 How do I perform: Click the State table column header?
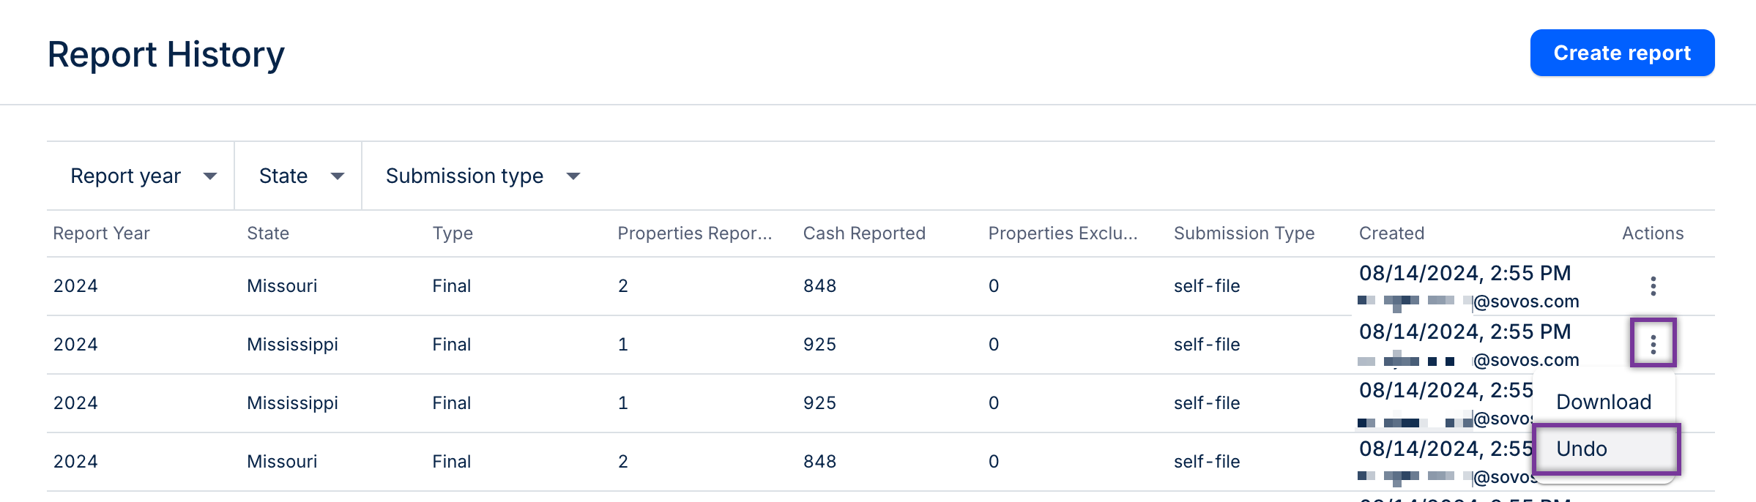coord(268,233)
